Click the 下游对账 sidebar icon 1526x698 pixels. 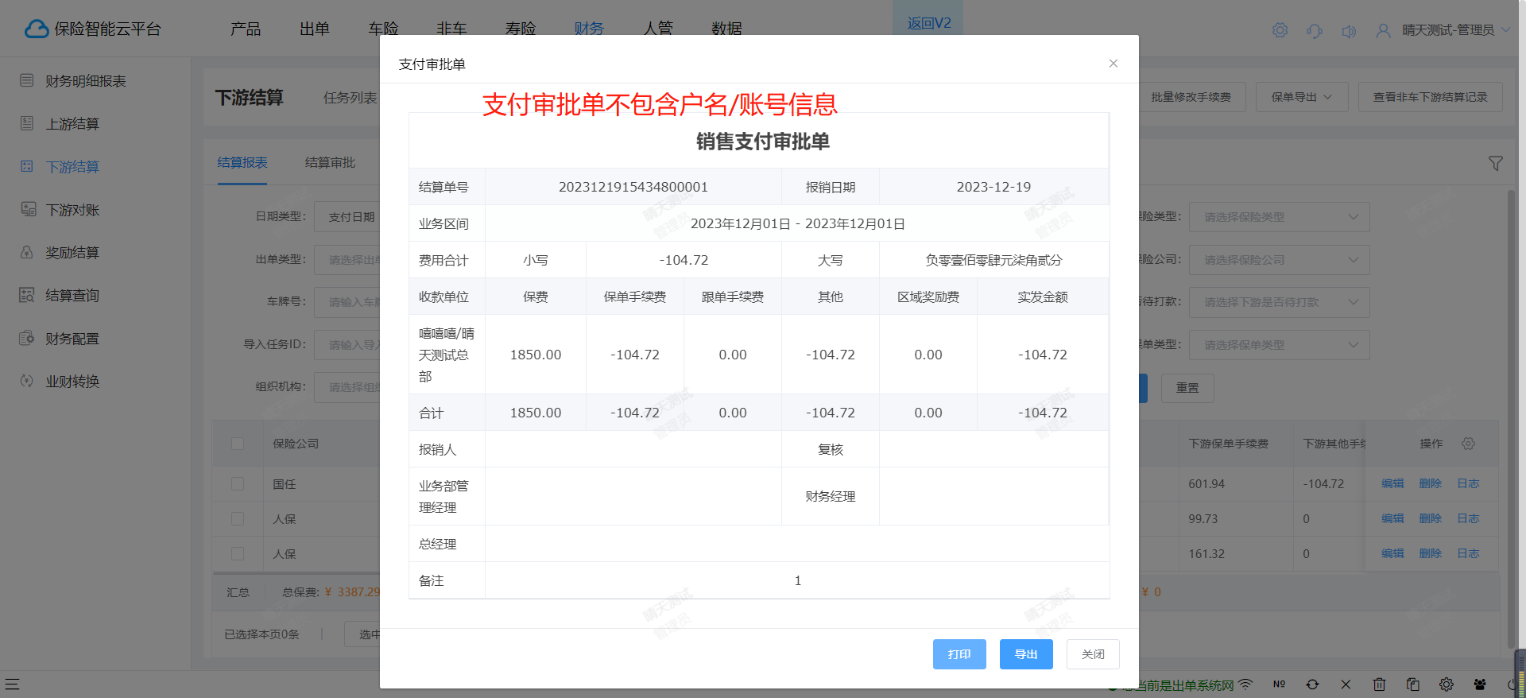[x=28, y=209]
